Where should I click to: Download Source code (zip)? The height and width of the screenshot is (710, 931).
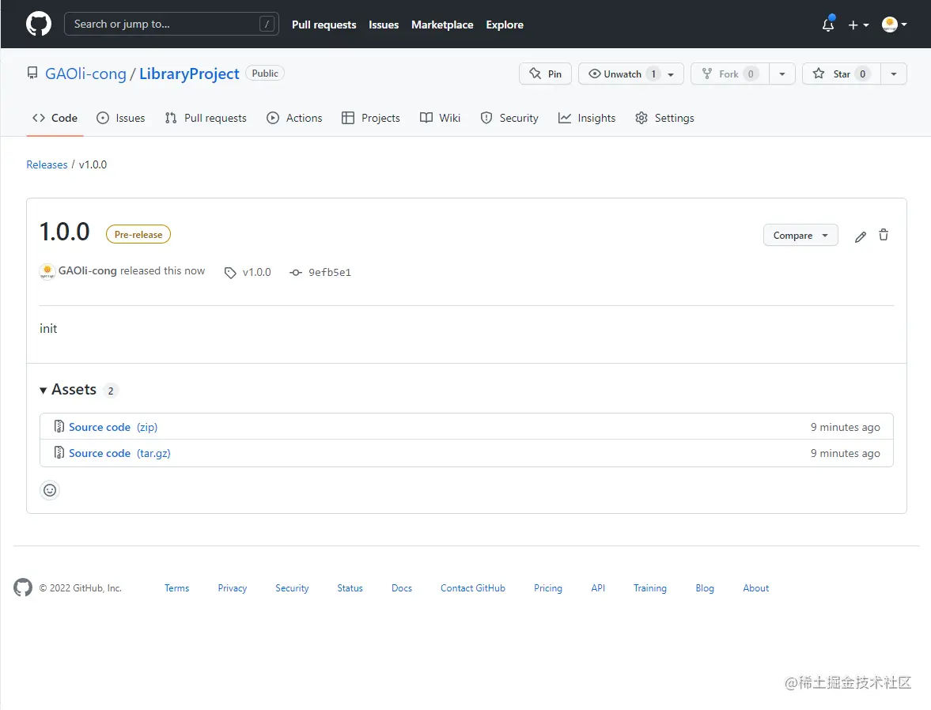click(113, 427)
